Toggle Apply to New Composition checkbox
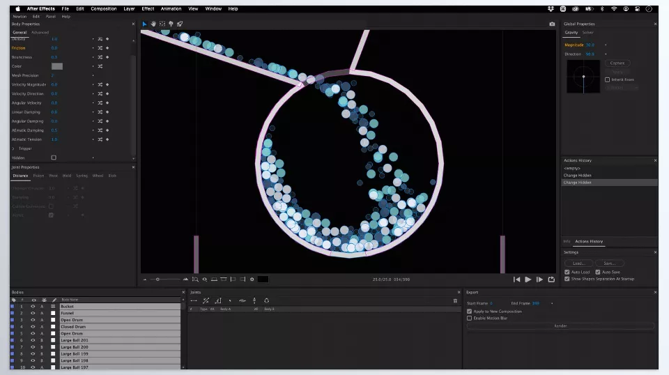This screenshot has height=375, width=669. tap(469, 312)
